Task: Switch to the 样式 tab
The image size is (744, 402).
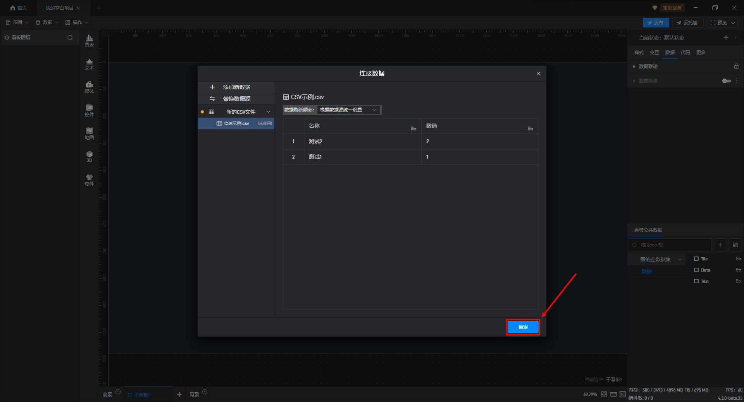Action: (x=639, y=53)
